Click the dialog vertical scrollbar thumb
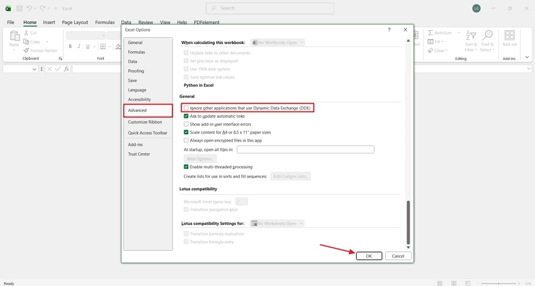The height and width of the screenshot is (286, 535). coord(408,222)
